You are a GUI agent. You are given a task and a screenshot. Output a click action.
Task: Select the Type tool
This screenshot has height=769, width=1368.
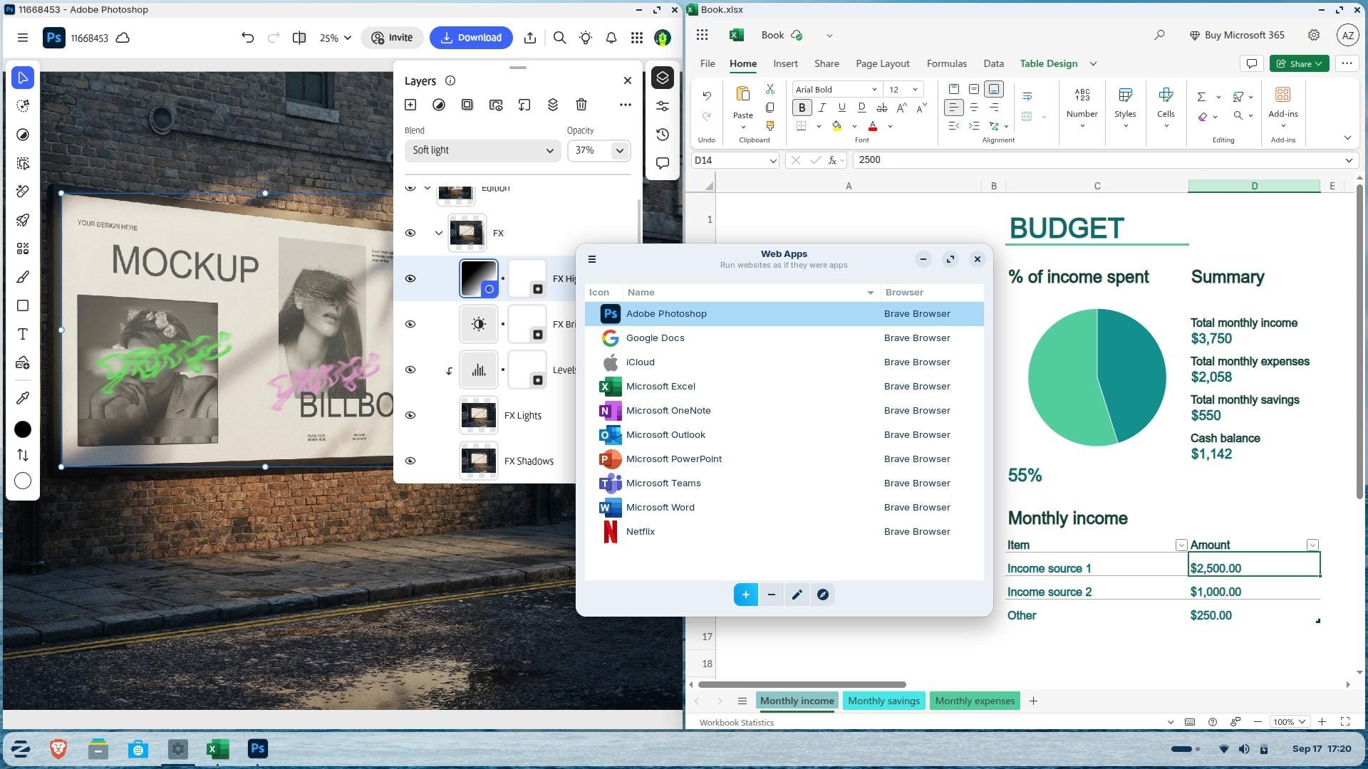(22, 333)
